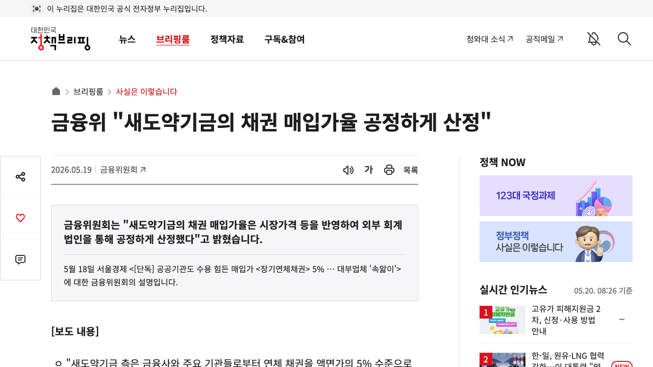Open 공직메일 external link
Image resolution: width=653 pixels, height=367 pixels.
(x=545, y=39)
